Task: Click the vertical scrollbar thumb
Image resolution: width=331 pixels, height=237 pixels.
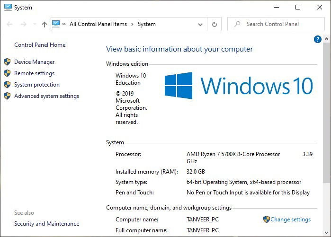Action: point(326,113)
